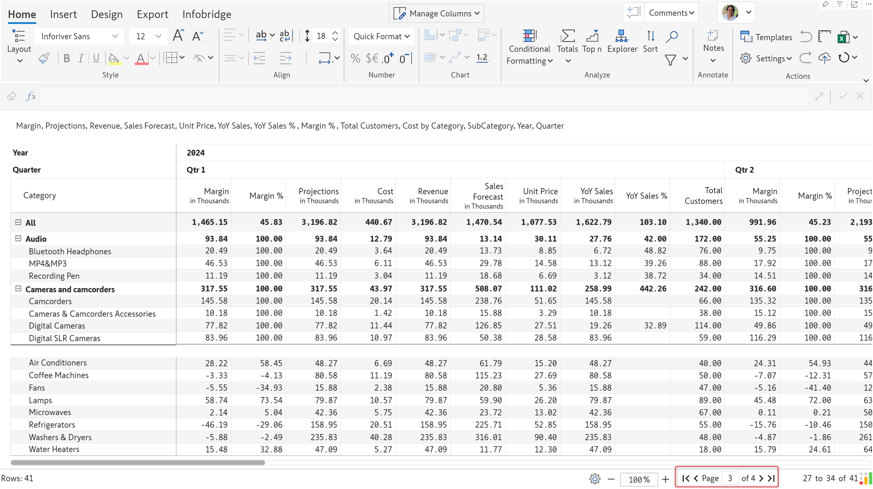Toggle bold text formatting

point(67,58)
